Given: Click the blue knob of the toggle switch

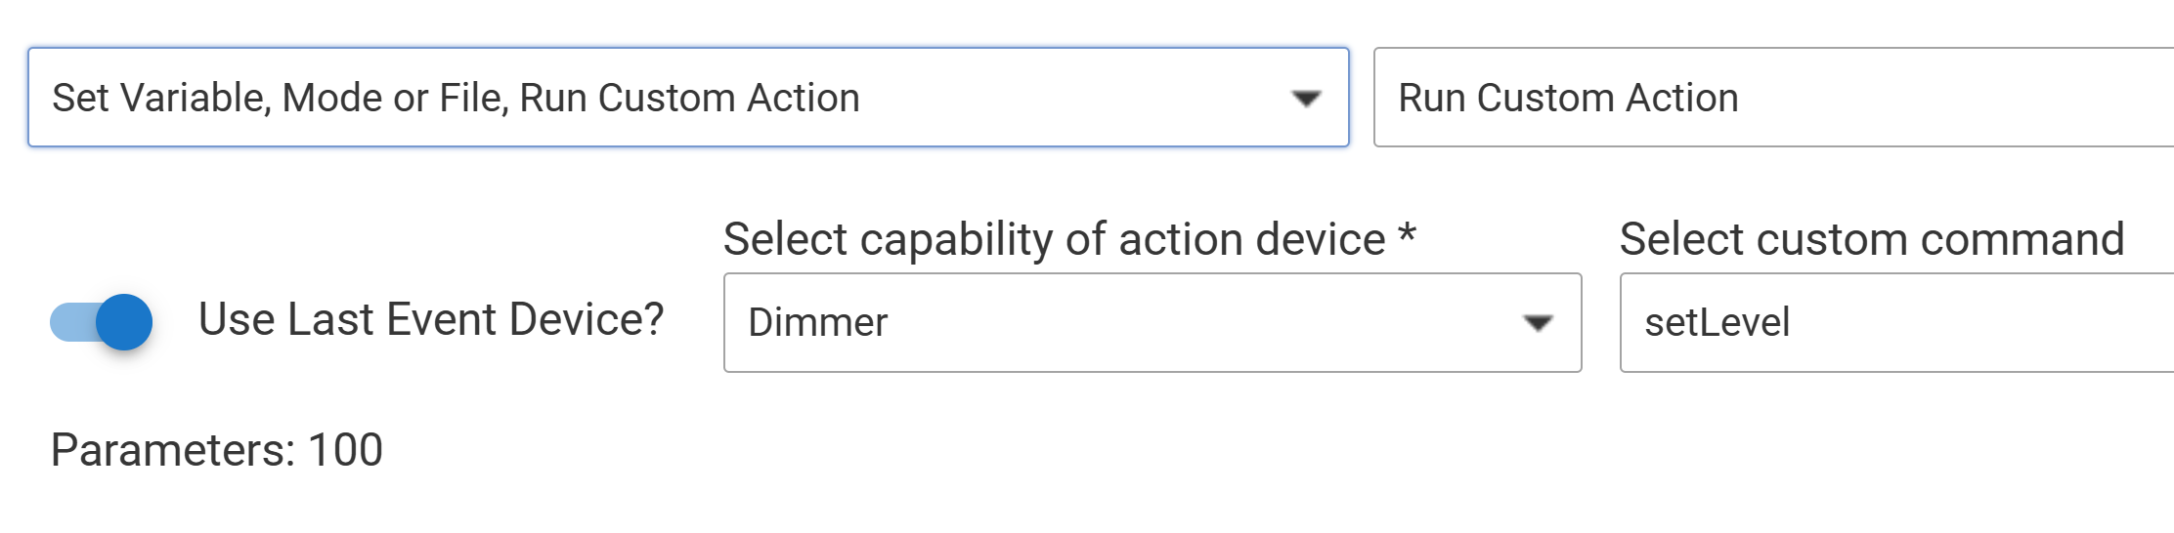Looking at the screenshot, I should click(124, 322).
